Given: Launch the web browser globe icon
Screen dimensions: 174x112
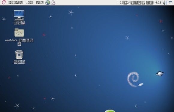Looking at the screenshot, I should (48, 3).
